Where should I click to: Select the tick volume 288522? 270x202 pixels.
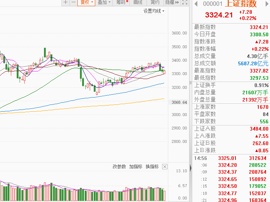point(258,165)
